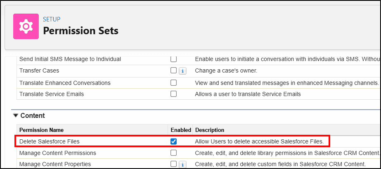Image resolution: width=381 pixels, height=169 pixels.
Task: Tick the Manage Content Properties checkbox
Action: (173, 164)
